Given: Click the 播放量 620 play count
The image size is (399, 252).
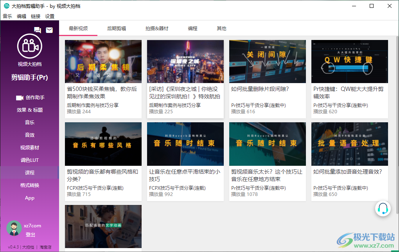Looking at the screenshot, I should [325, 111].
